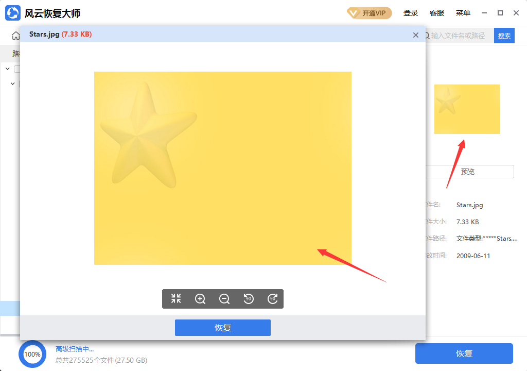Collapse the second nested tree chevron
The image size is (527, 371).
tap(13, 83)
